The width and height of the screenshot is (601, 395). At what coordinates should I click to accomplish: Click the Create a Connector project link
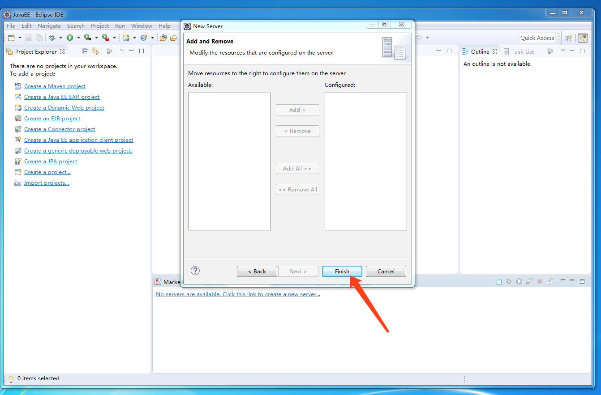click(60, 129)
